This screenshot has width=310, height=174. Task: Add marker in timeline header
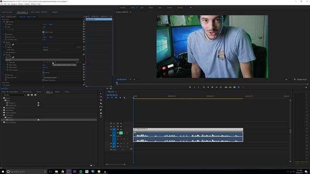(120, 98)
